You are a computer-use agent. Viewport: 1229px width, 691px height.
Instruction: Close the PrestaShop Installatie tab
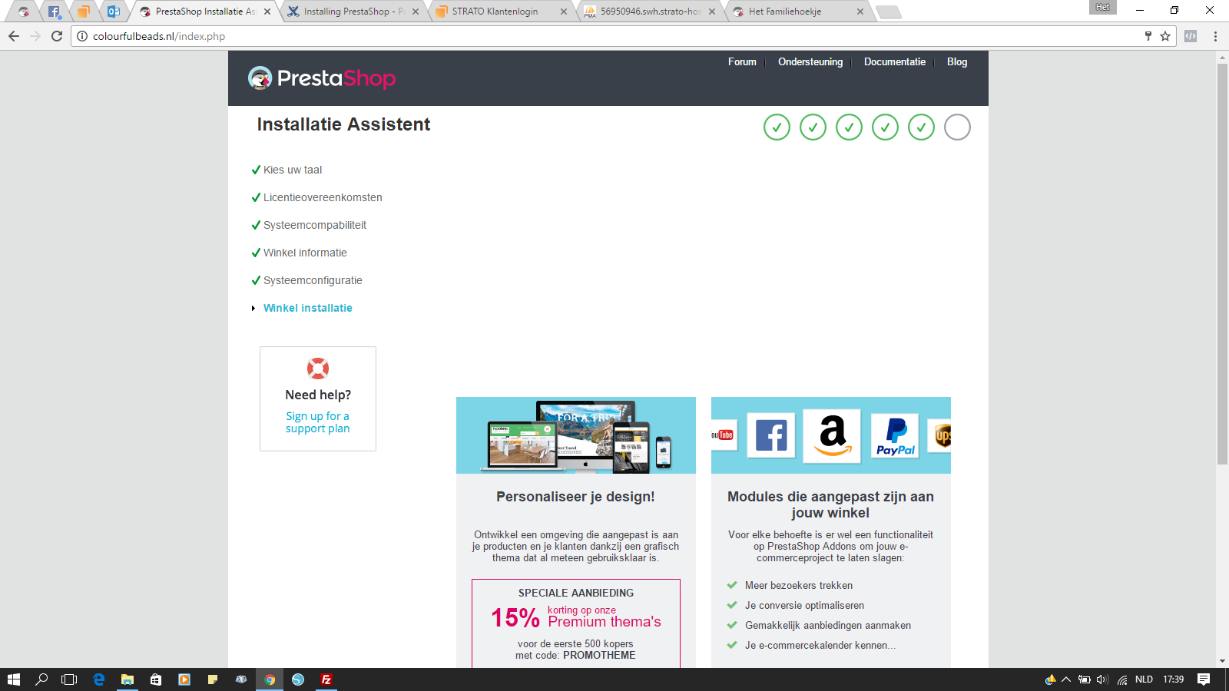(x=267, y=12)
